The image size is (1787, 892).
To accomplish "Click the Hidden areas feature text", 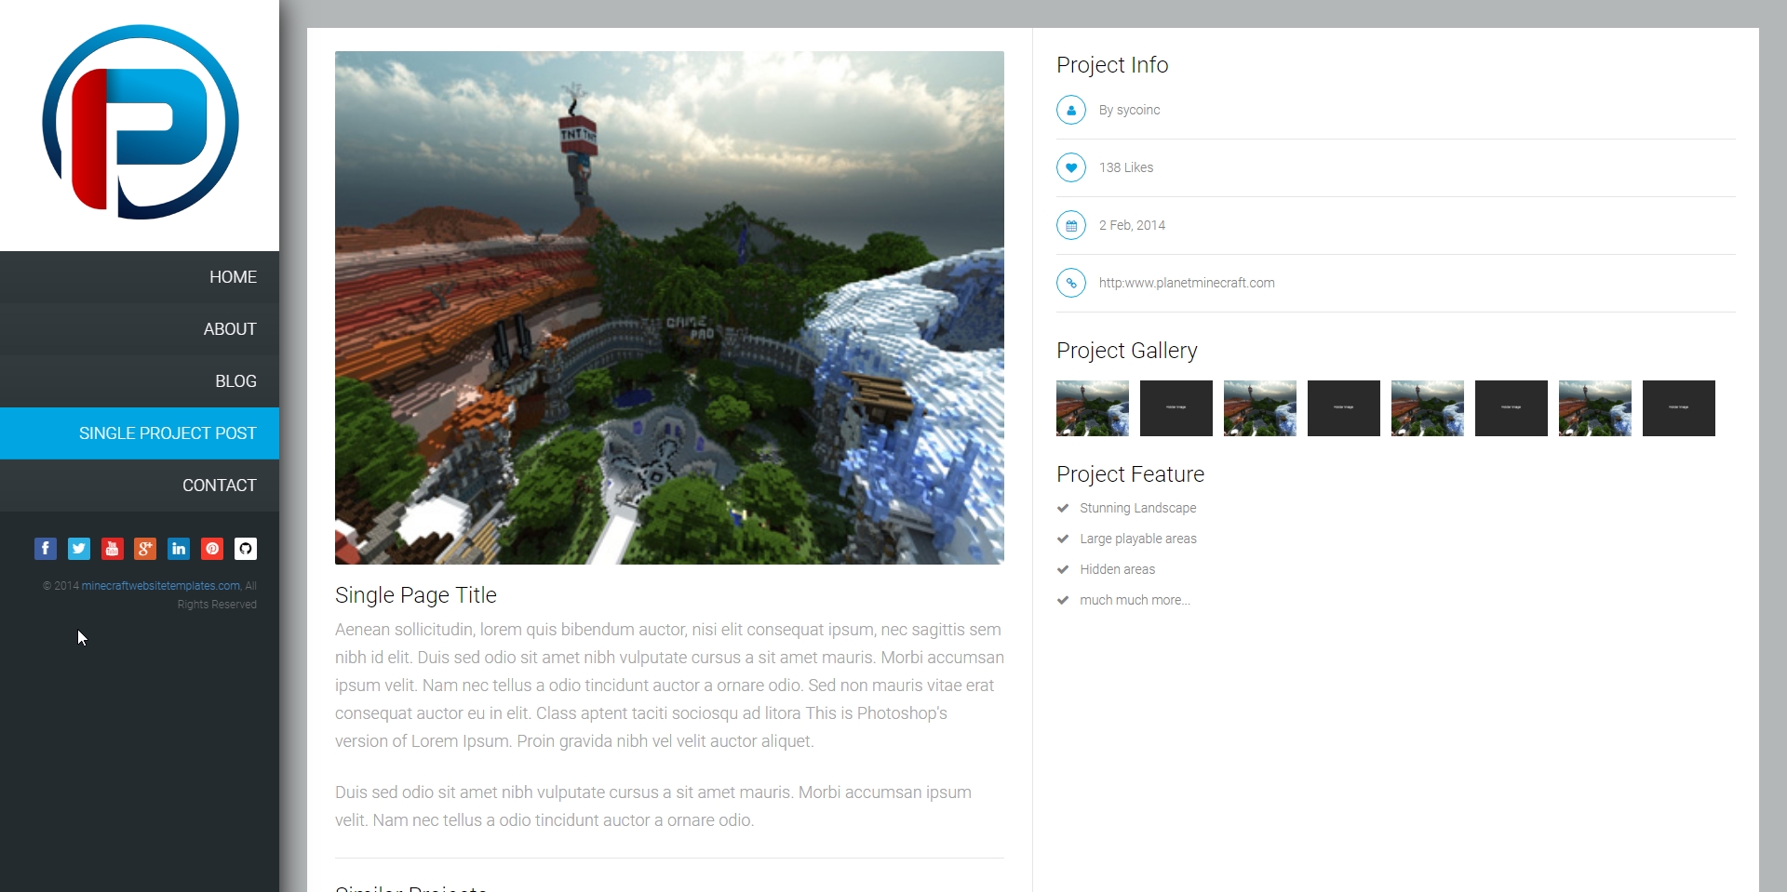I will pyautogui.click(x=1118, y=569).
